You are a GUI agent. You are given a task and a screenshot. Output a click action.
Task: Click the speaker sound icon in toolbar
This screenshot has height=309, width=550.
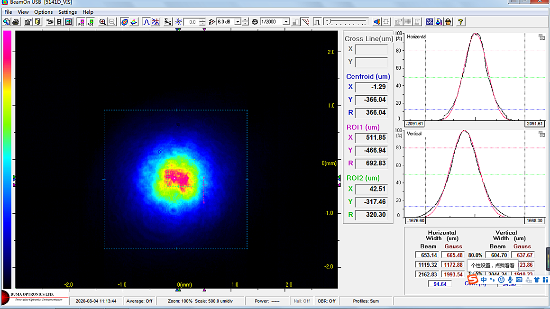tap(377, 22)
